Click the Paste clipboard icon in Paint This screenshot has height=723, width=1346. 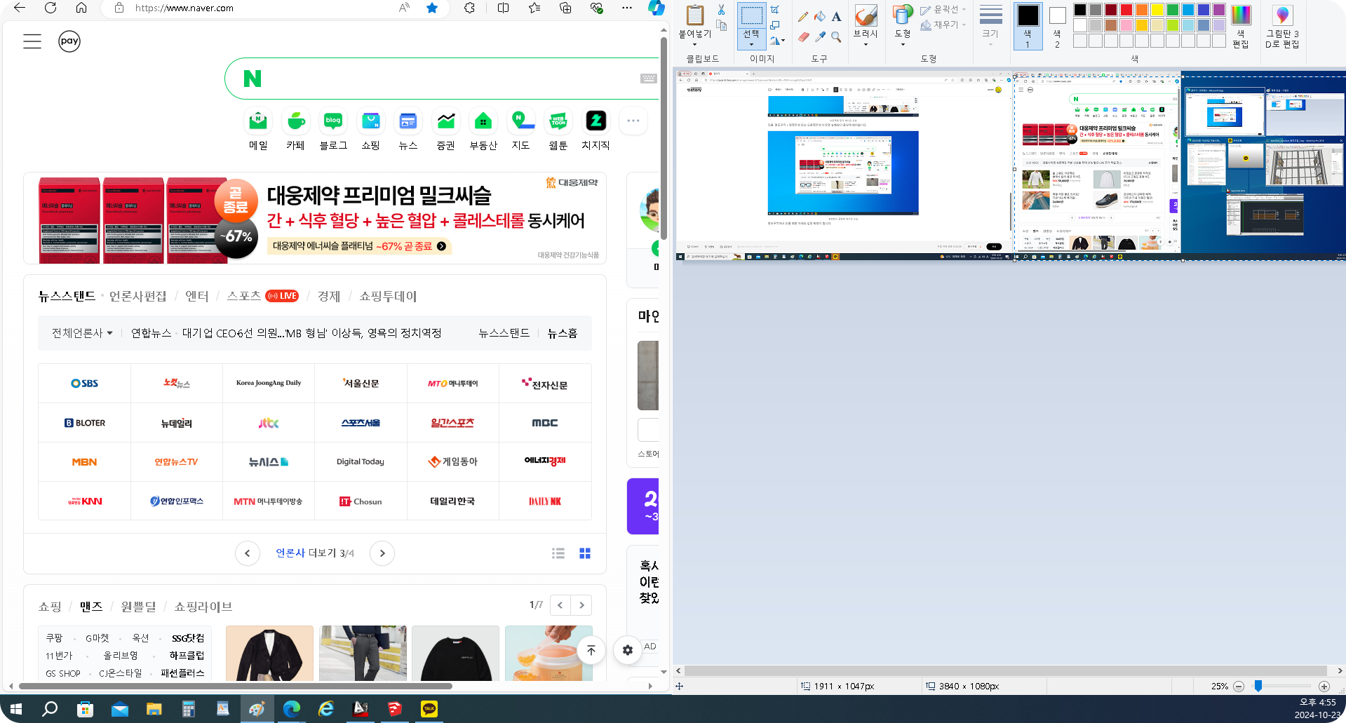click(695, 15)
